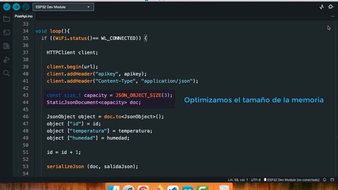Click line number 34 in the gutter
Viewport: 338px width, 190px height.
click(25, 31)
